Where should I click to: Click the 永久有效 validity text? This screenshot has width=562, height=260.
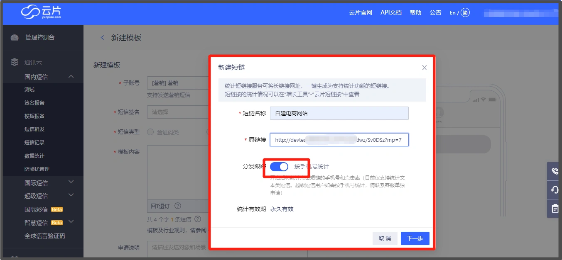282,209
